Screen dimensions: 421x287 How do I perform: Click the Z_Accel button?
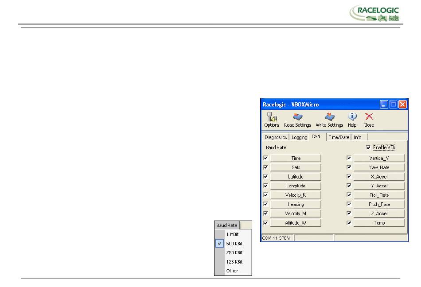(379, 213)
